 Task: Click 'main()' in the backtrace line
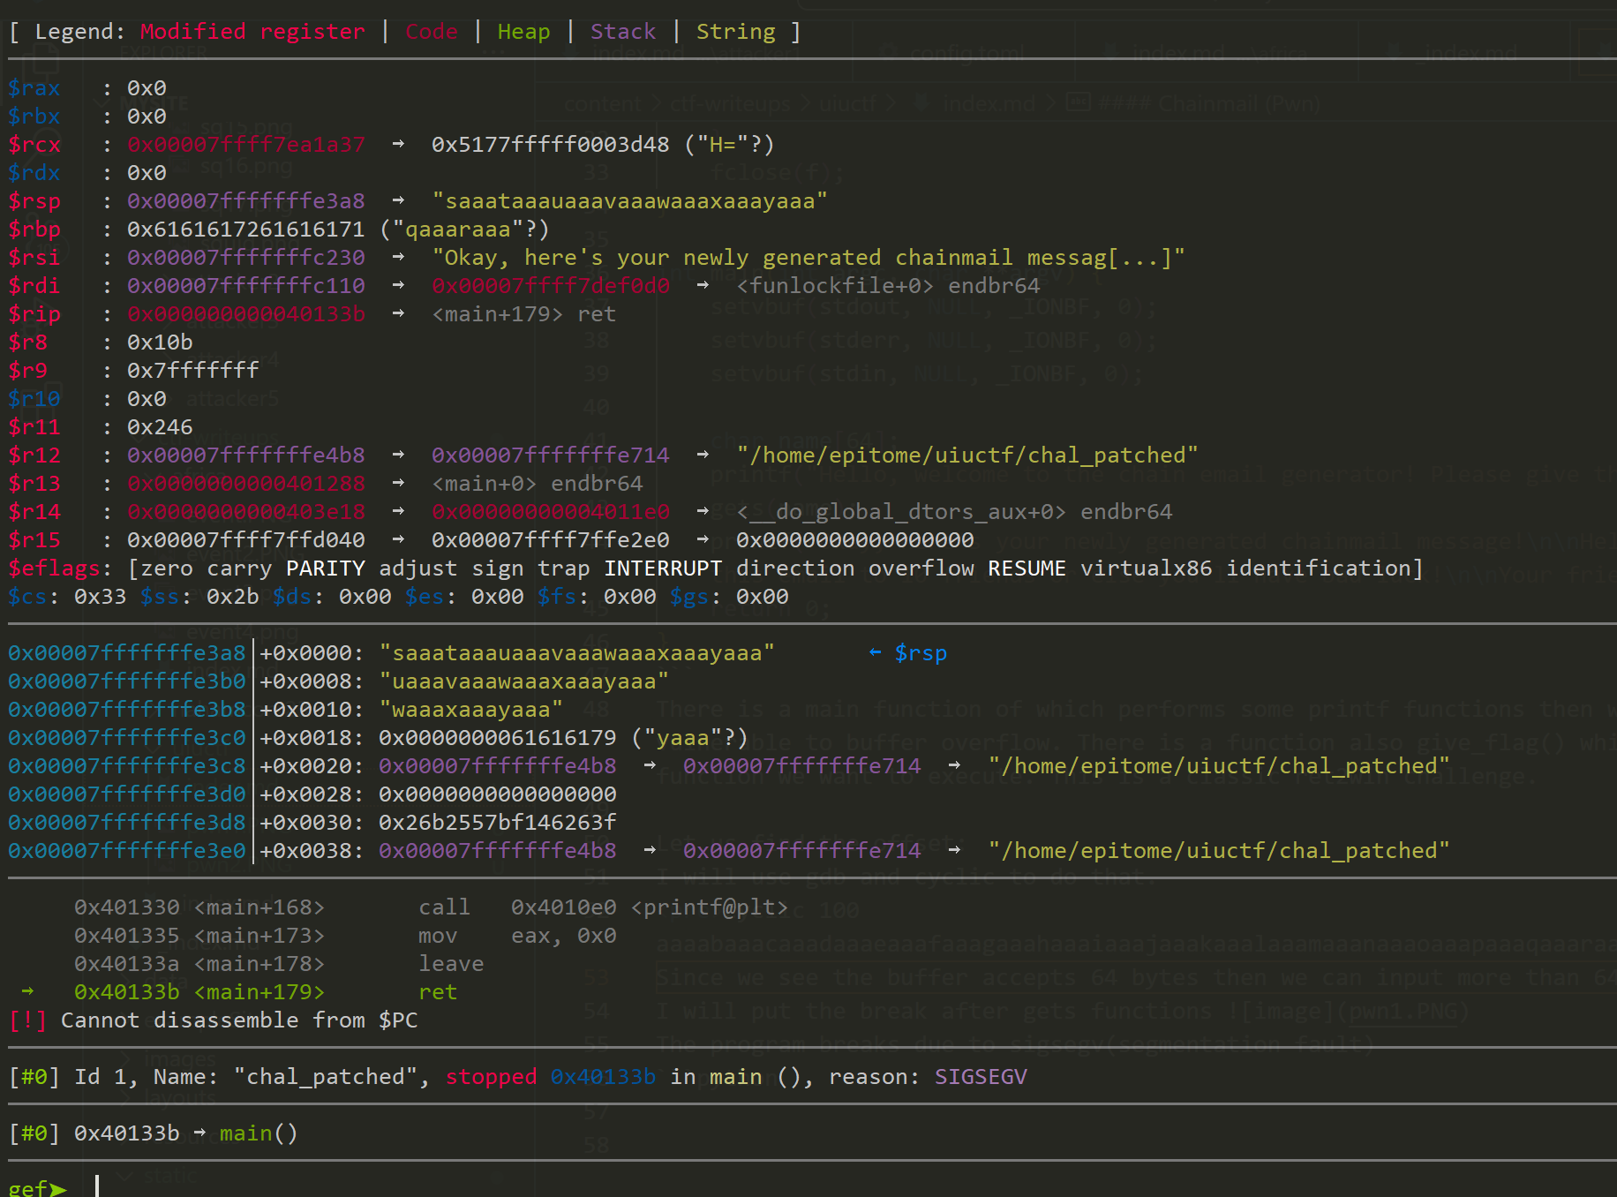259,1133
